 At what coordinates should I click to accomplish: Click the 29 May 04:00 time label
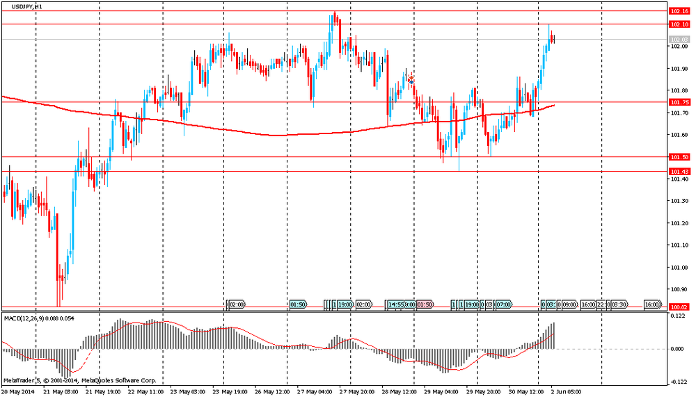441,392
